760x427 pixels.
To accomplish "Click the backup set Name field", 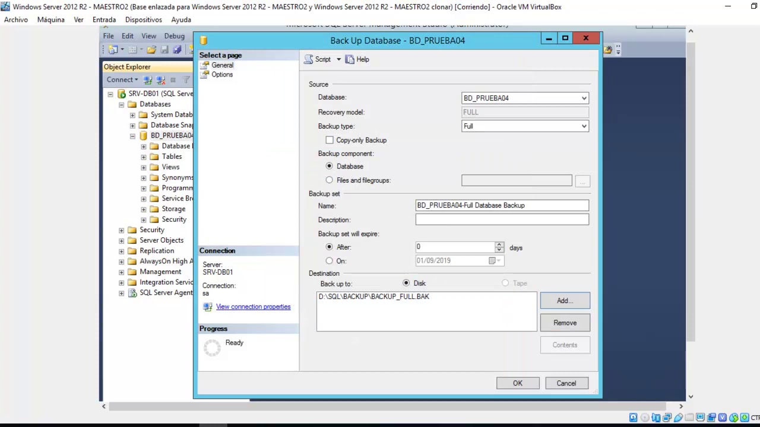I will coord(502,205).
